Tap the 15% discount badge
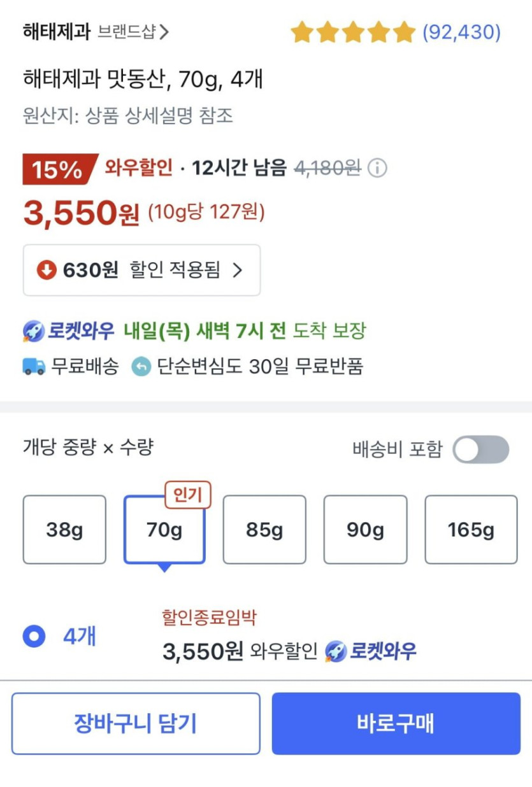This screenshot has height=787, width=532. (59, 169)
